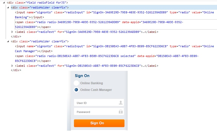
Task: Select the second signonto input Online Cash Manager
Action: coord(114,49)
